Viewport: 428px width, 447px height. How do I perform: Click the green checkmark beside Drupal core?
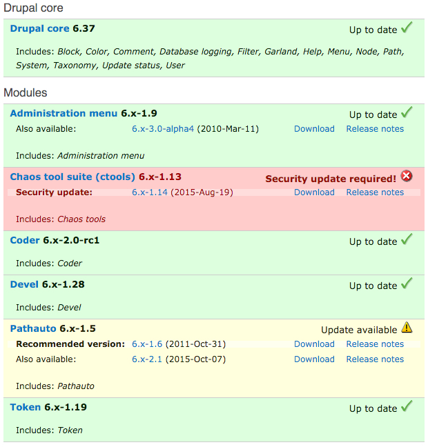coord(407,28)
